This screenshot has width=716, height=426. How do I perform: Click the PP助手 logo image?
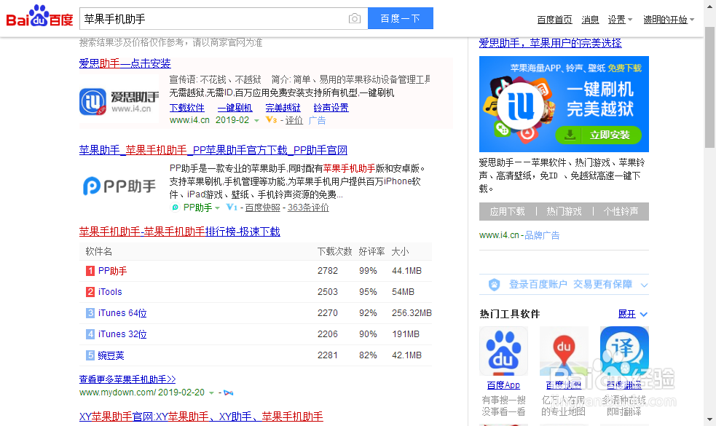coord(119,186)
